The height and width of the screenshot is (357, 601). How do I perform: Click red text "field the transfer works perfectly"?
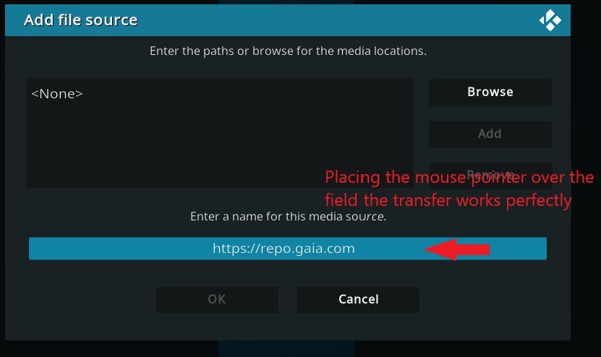[x=448, y=200]
